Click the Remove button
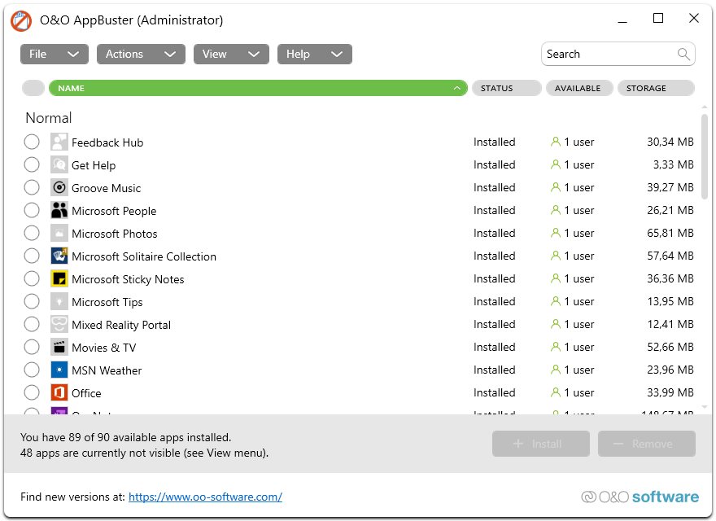Viewport: 716px width, 521px height. [x=646, y=444]
